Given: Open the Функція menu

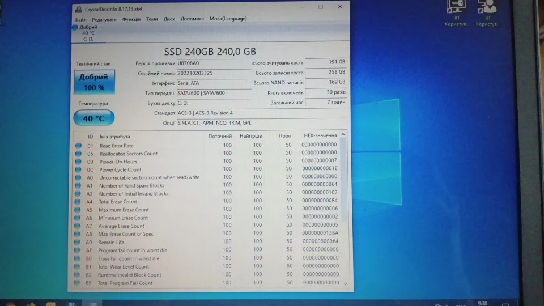Looking at the screenshot, I should (131, 19).
